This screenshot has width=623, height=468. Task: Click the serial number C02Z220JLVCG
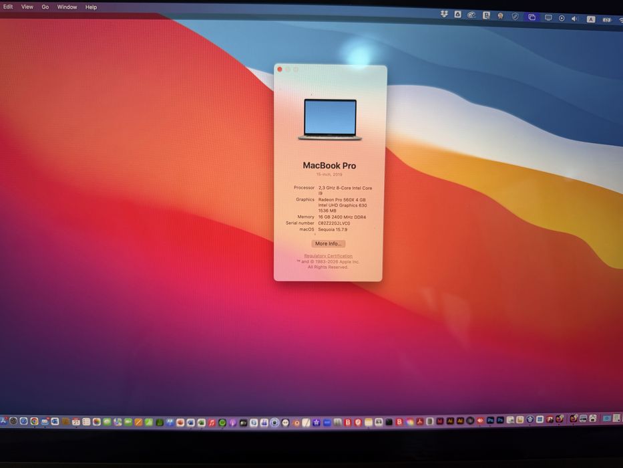pos(334,223)
